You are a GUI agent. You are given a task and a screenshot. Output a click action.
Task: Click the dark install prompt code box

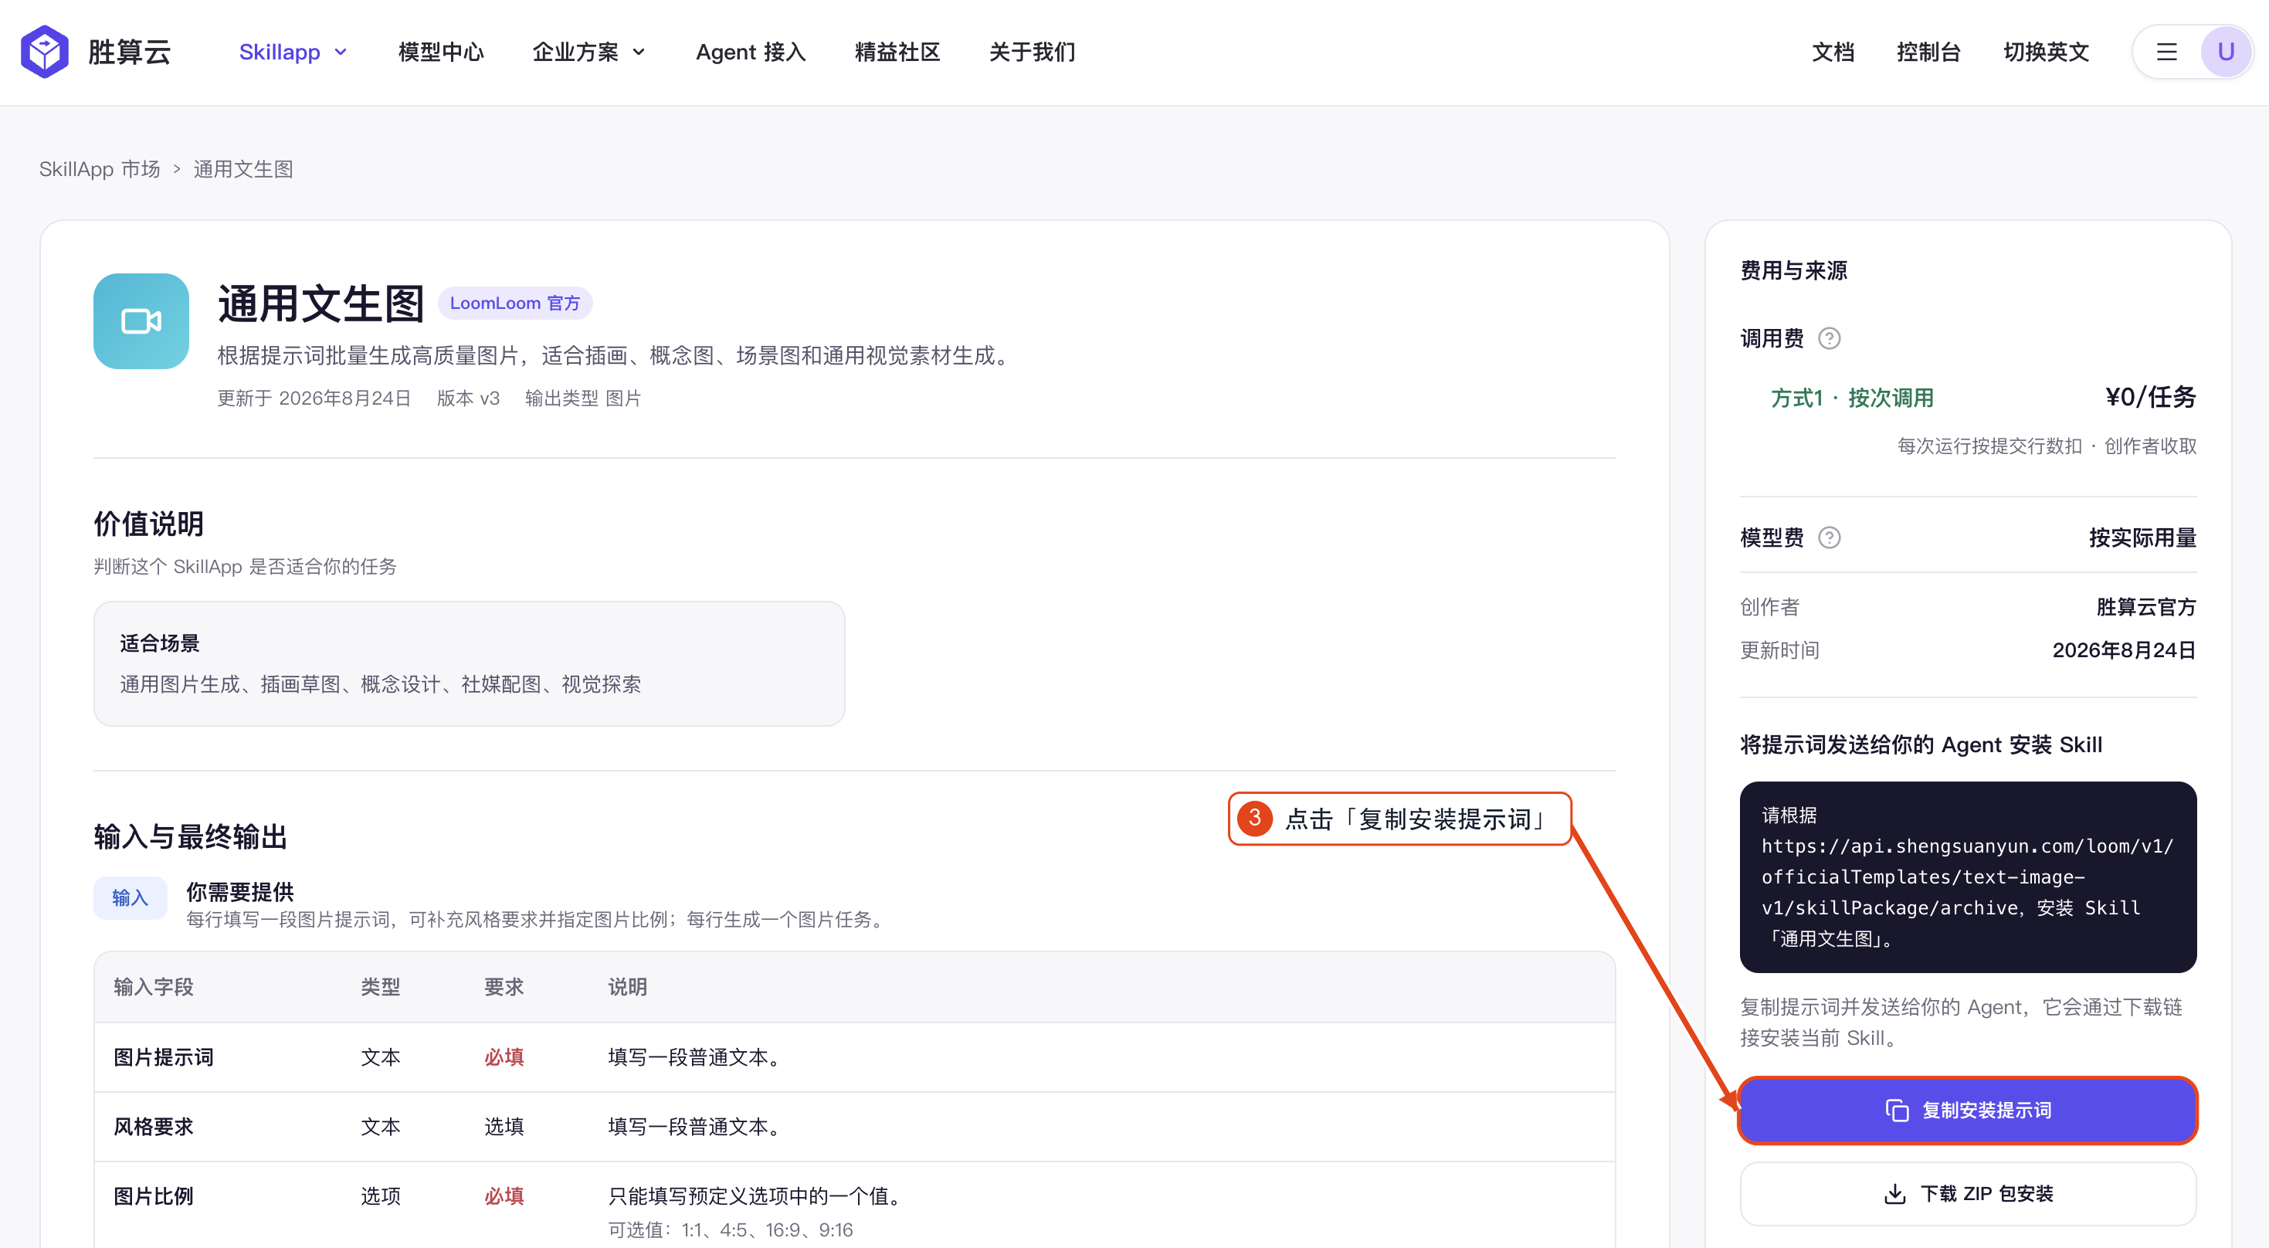(1967, 877)
